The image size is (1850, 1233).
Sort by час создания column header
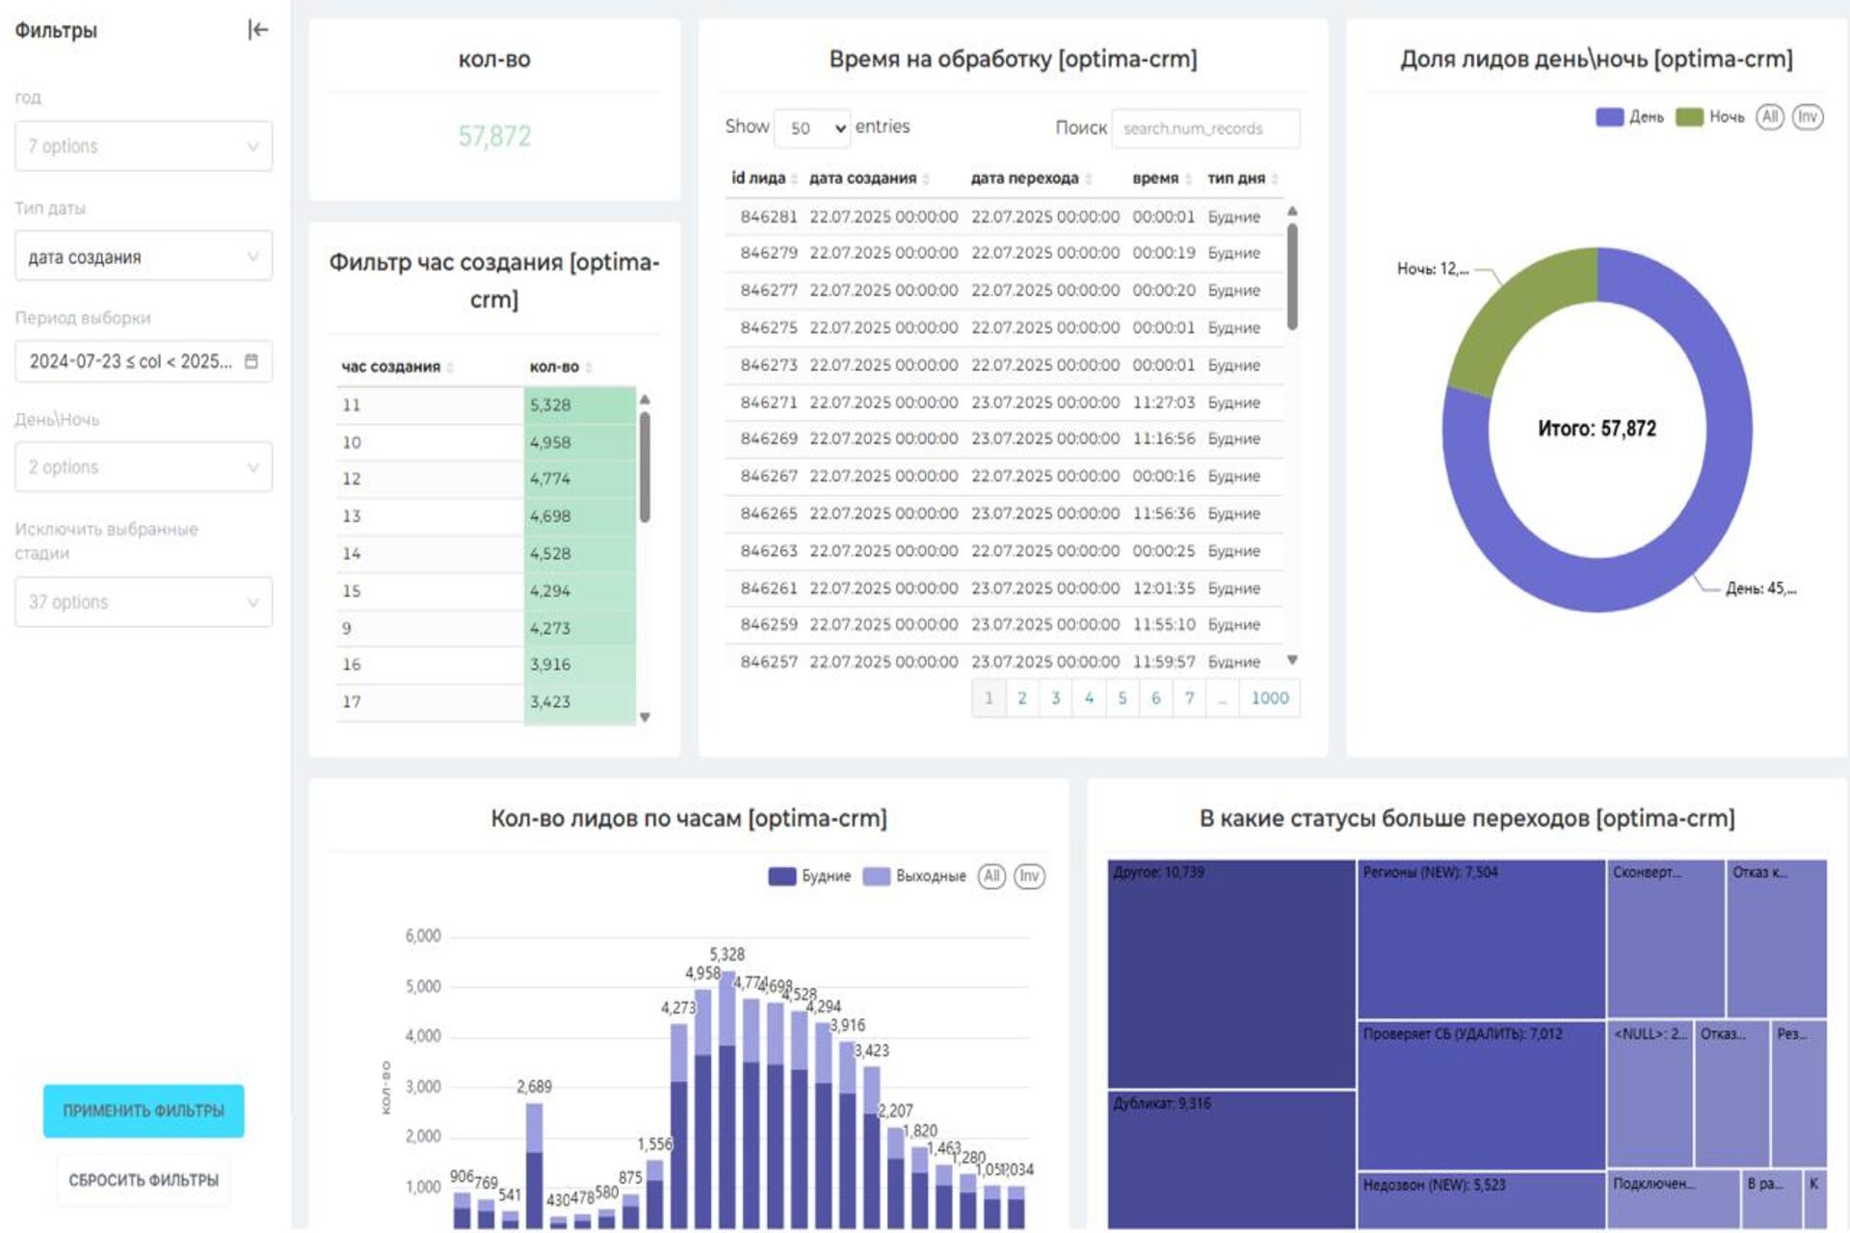tap(390, 367)
